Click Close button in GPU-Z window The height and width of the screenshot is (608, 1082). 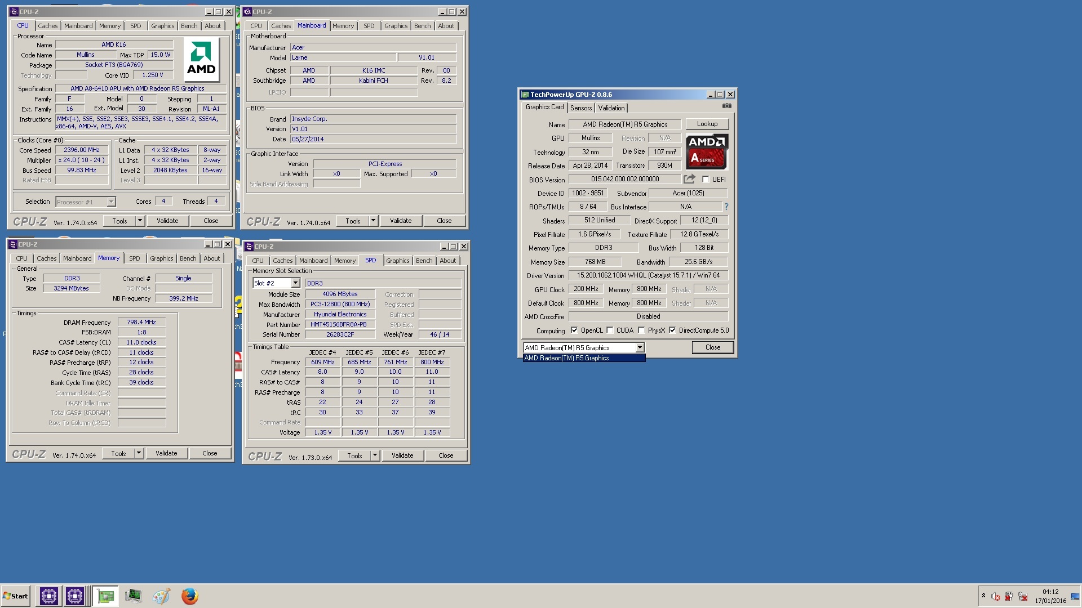pyautogui.click(x=713, y=347)
